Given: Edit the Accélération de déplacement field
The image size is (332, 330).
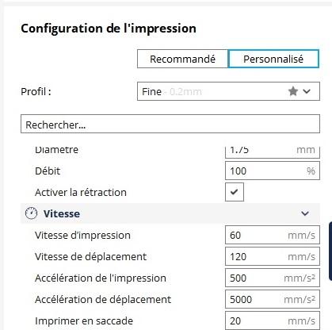Looking at the screenshot, I should tap(273, 299).
